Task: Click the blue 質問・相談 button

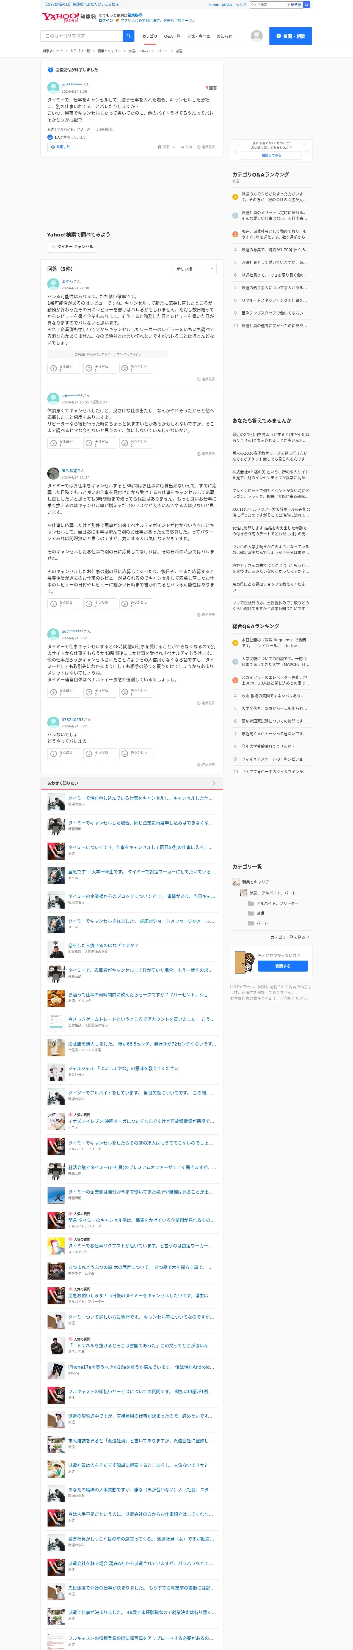Action: [290, 36]
